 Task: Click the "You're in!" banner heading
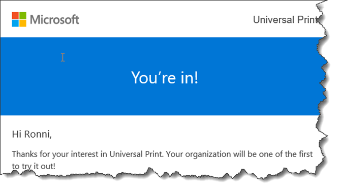165,77
